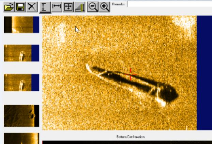Select the horizontal length measurement tool
This screenshot has height=144, width=212.
(x=57, y=7)
